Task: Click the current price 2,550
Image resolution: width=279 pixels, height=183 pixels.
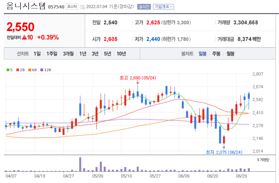Action: (20, 27)
